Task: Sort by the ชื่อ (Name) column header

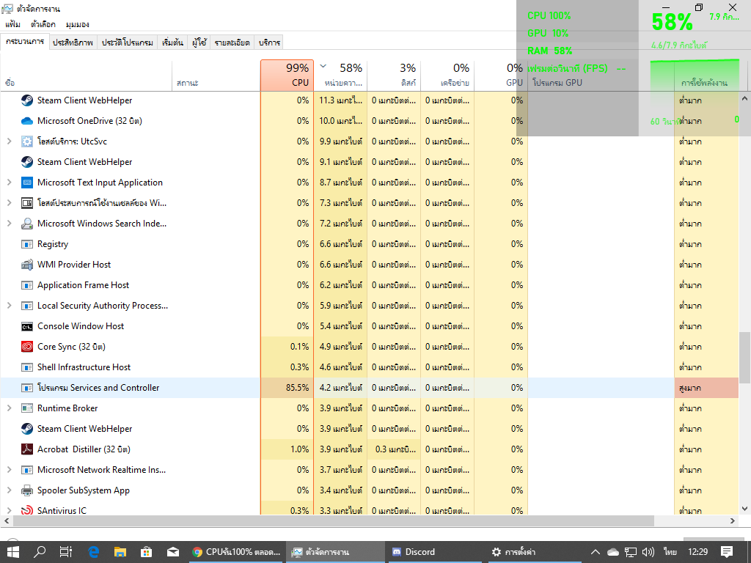Action: [87, 76]
